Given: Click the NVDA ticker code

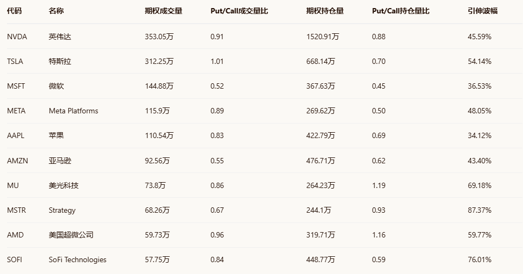Looking at the screenshot, I should pos(17,37).
